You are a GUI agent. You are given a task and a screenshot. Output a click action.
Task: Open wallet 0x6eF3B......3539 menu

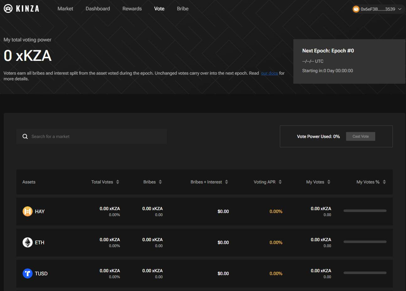coord(378,9)
